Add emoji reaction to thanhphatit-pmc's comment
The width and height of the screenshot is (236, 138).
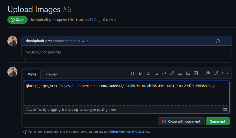tap(218, 41)
